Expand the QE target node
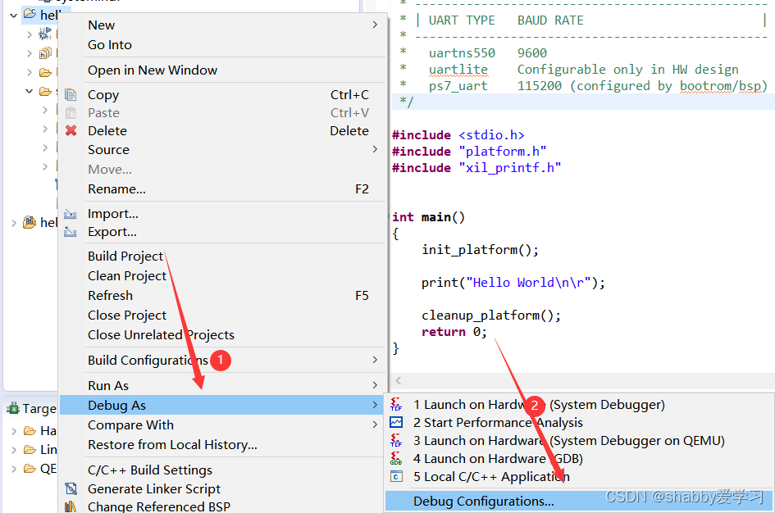775x513 pixels. pyautogui.click(x=14, y=469)
